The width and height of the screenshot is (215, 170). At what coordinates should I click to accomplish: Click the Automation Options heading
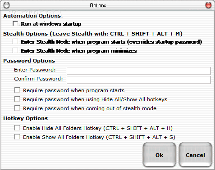pos(32,16)
